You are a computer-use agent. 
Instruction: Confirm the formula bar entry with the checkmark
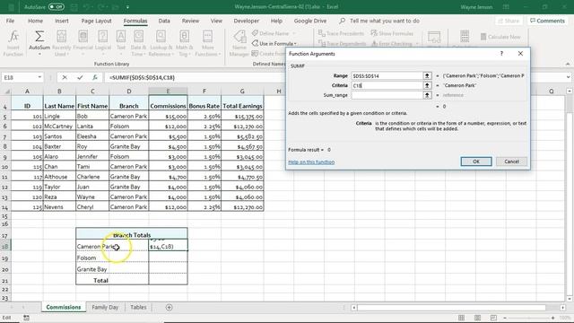[80, 77]
